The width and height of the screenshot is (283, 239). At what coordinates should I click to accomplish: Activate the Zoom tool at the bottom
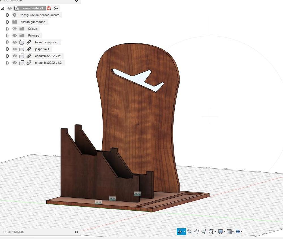[x=204, y=232]
